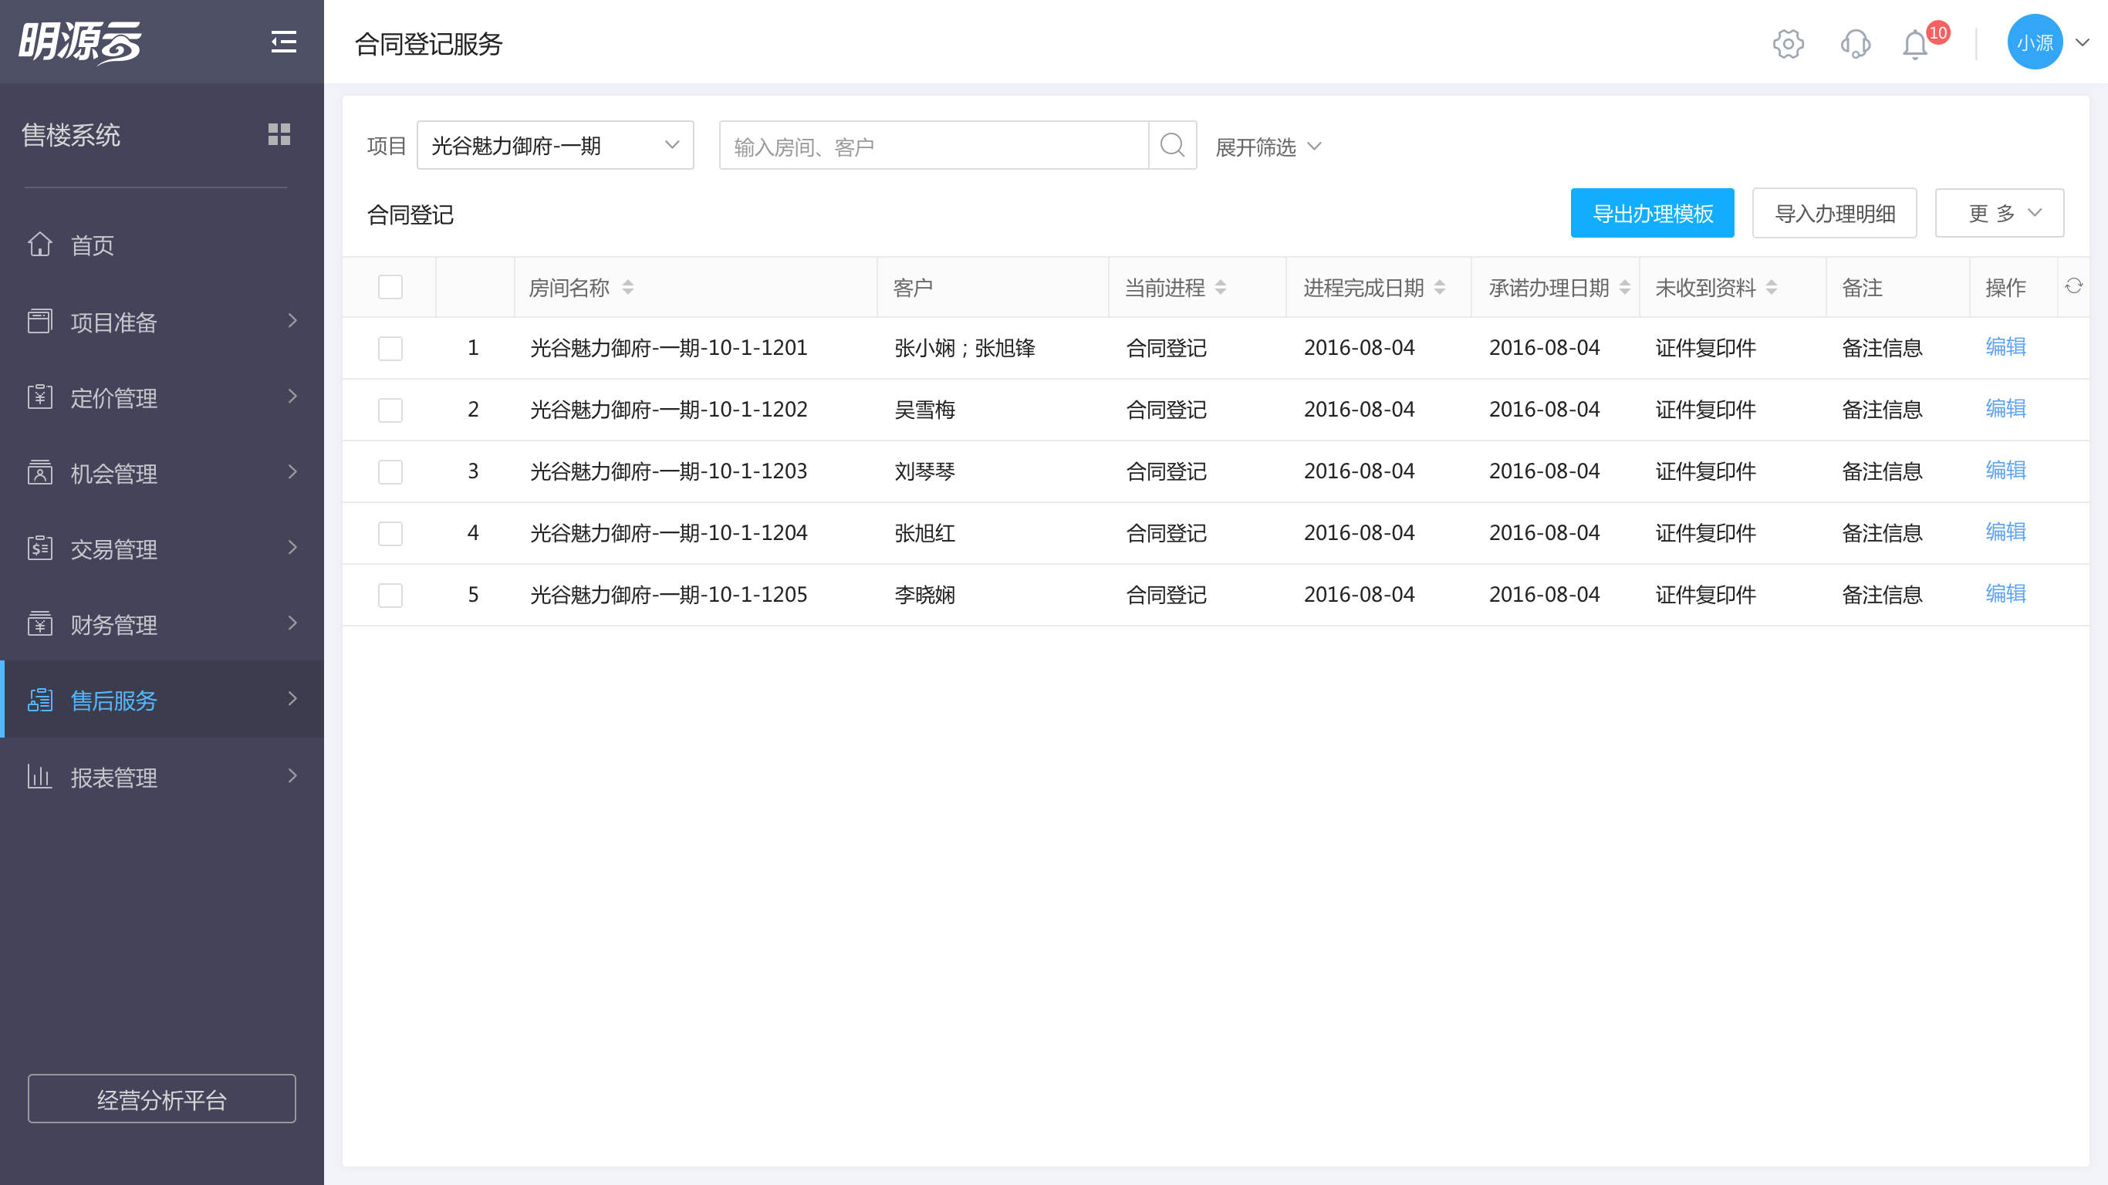Open user menu arrow beside 小源
Viewport: 2108px width, 1185px height.
click(x=2083, y=42)
